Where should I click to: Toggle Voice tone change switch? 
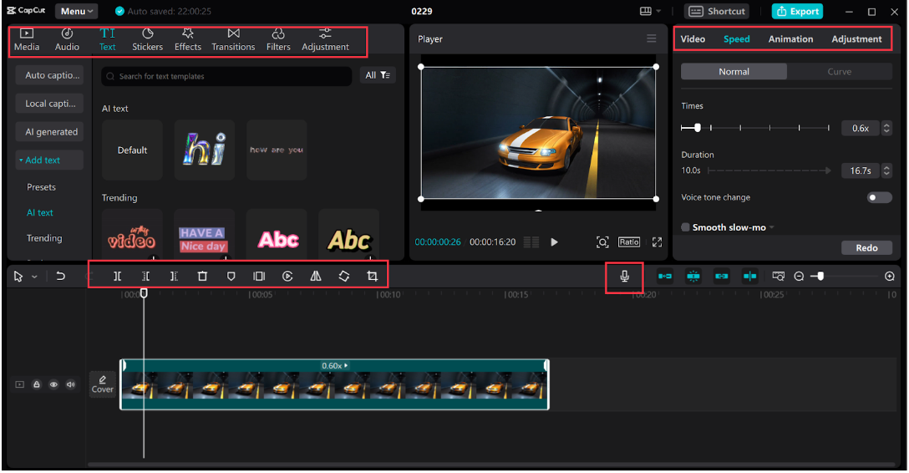[879, 198]
